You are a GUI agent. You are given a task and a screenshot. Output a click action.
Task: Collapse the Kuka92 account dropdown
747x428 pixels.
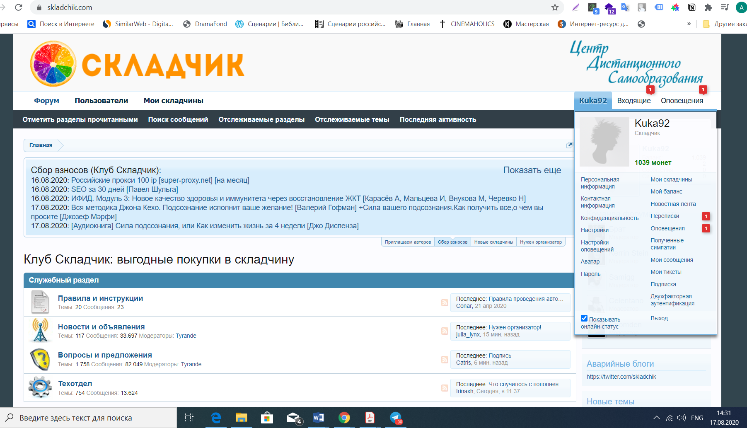593,101
